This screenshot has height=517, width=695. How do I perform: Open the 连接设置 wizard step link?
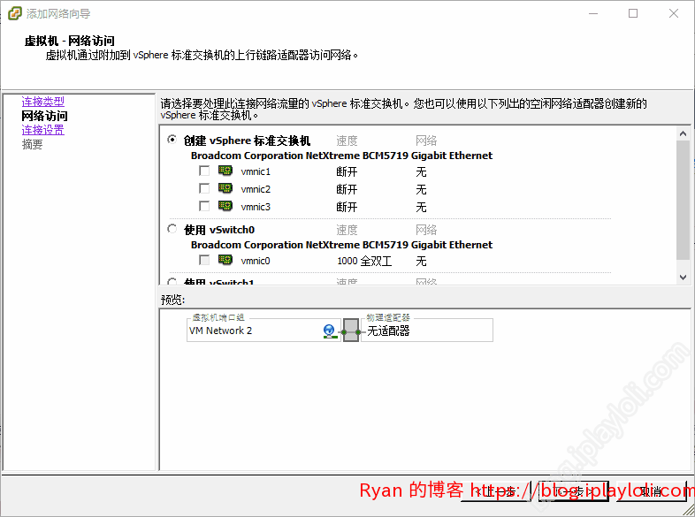pyautogui.click(x=43, y=130)
